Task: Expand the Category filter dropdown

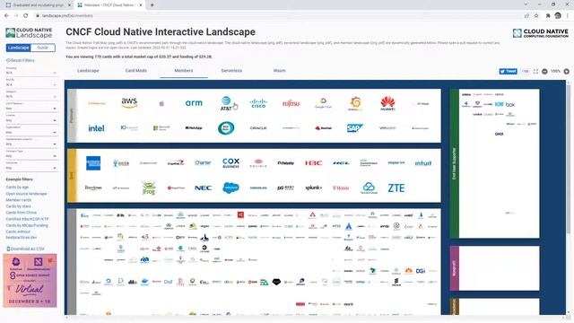Action: tap(31, 96)
